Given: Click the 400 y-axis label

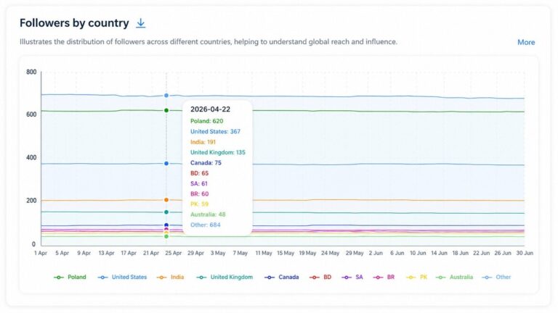Looking at the screenshot, I should pyautogui.click(x=31, y=157).
